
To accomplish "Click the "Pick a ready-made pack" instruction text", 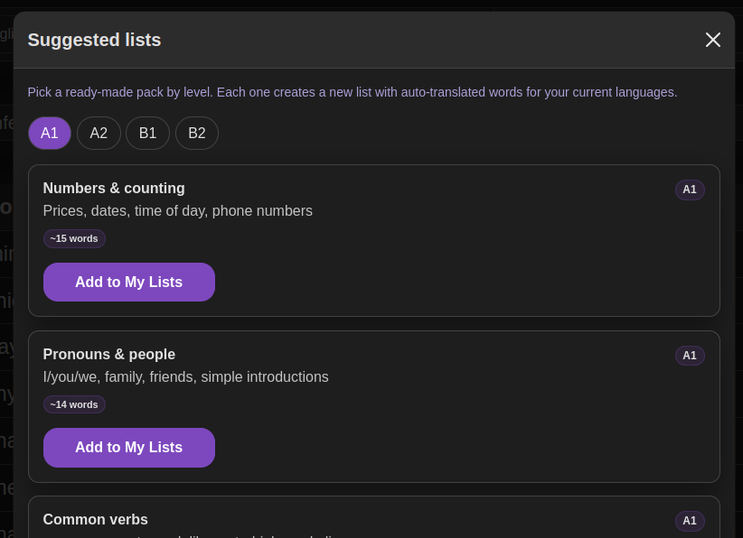I will (x=353, y=92).
